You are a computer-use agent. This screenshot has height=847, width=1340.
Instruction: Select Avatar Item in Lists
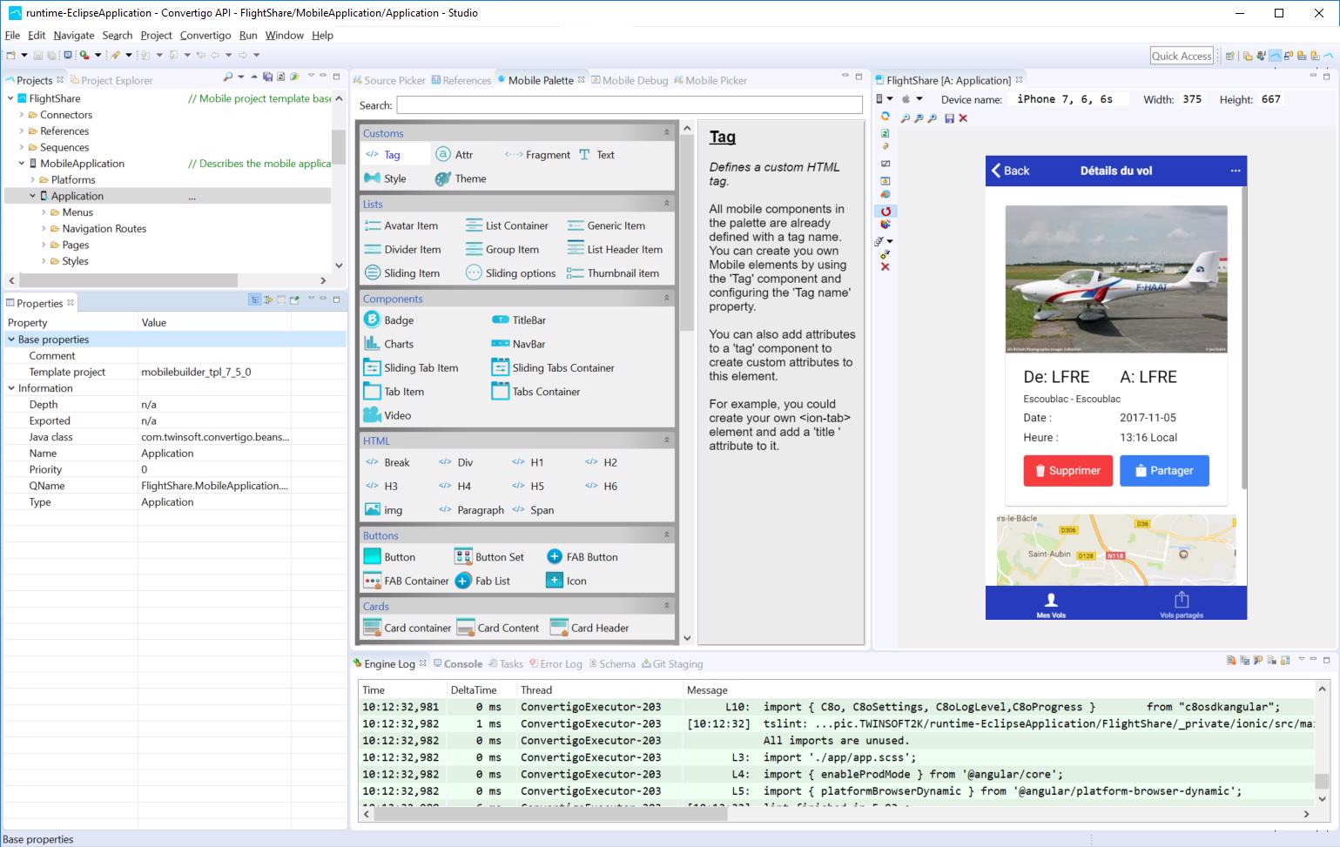(x=401, y=225)
